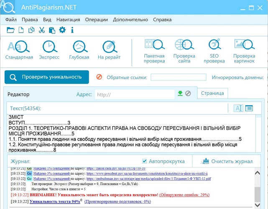Select the Стандартная check mode

point(19,50)
